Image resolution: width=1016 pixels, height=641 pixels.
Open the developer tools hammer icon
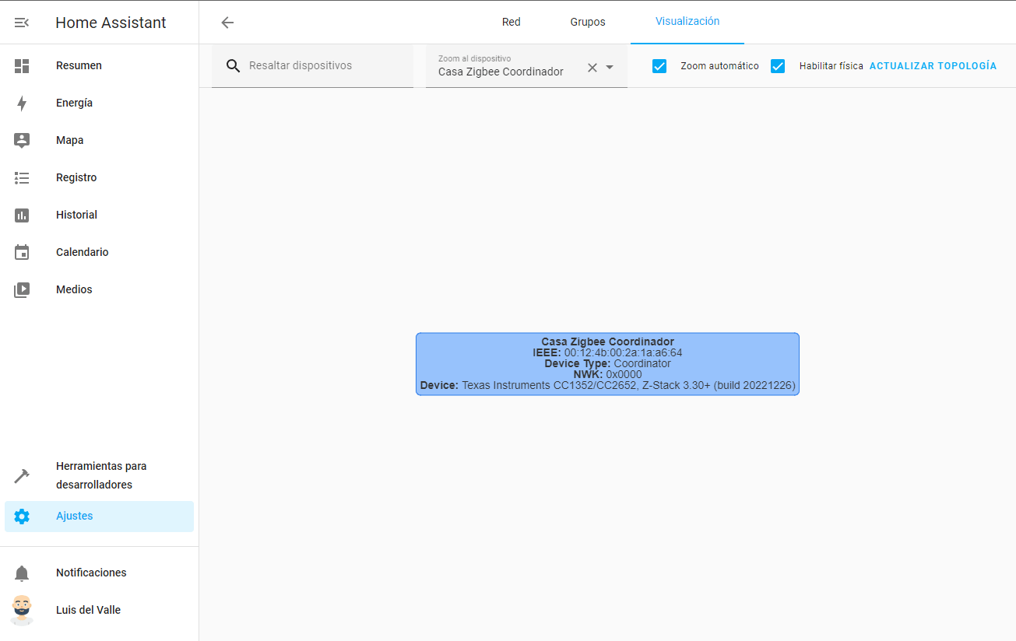(x=22, y=475)
